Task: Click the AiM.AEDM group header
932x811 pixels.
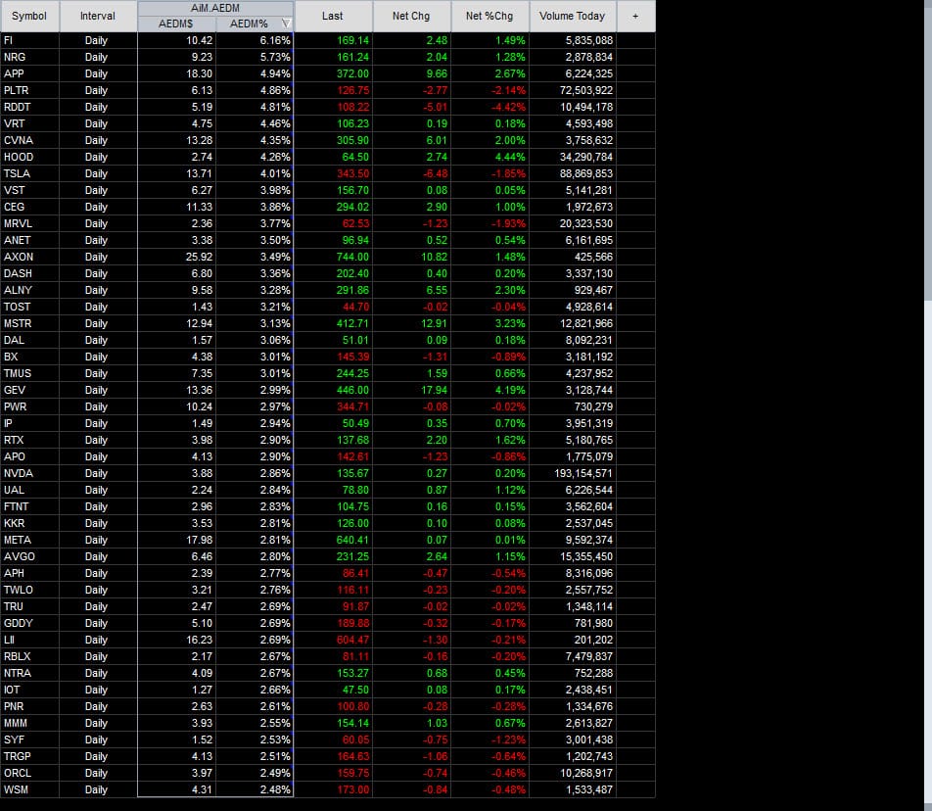Action: pyautogui.click(x=215, y=8)
